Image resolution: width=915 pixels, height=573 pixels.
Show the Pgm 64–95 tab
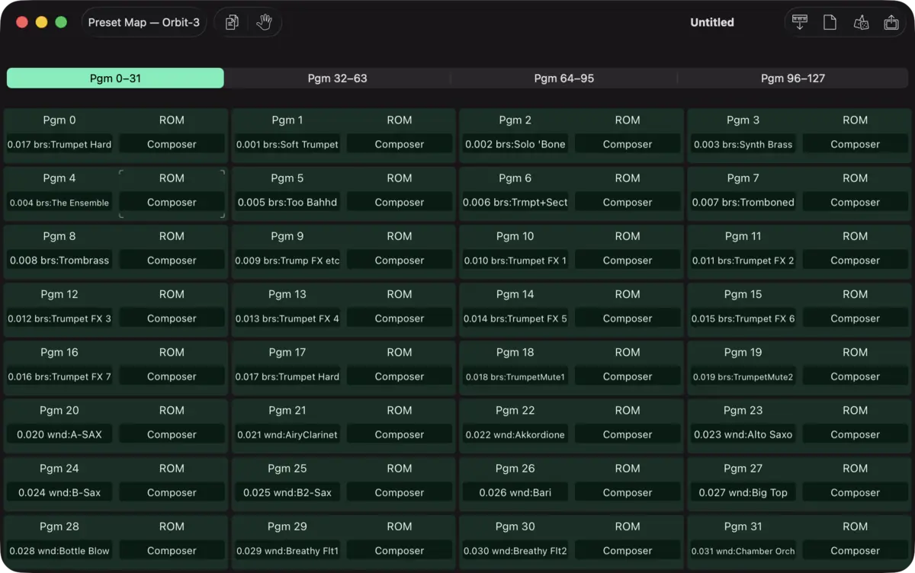[563, 78]
